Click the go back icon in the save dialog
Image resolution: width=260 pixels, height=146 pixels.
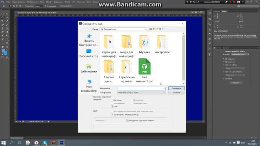(x=150, y=29)
